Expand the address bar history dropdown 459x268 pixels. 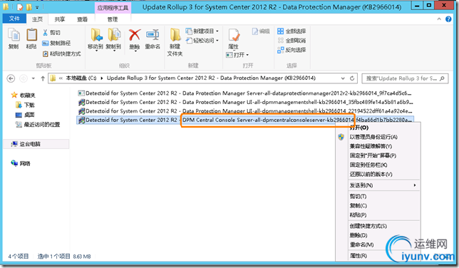pos(343,78)
